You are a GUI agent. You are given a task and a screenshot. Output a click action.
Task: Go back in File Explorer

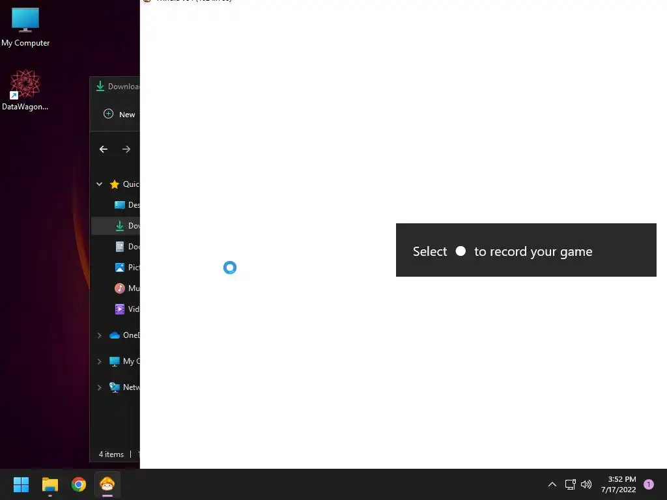104,149
